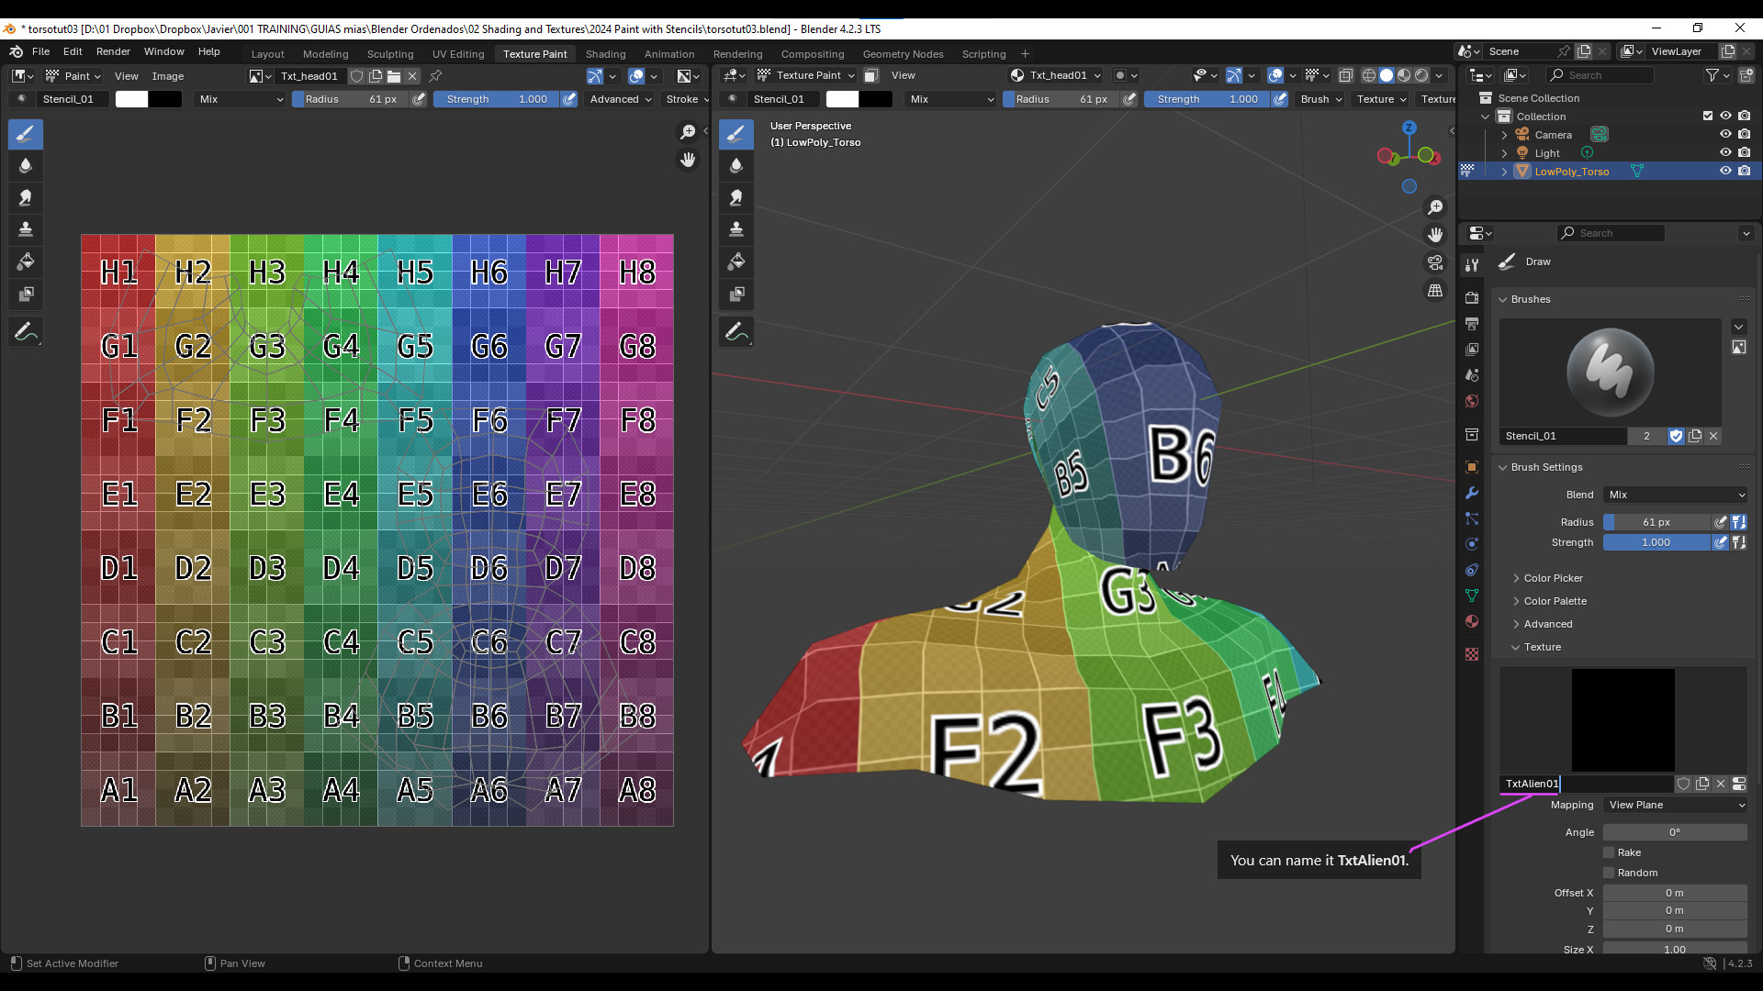
Task: Hide the Camera object in viewport
Action: tap(1725, 134)
